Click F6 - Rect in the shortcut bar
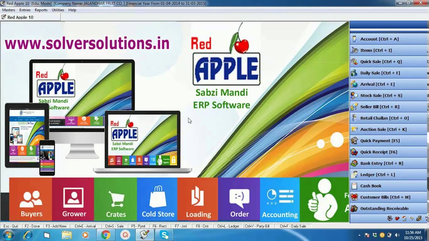This screenshot has height=241, width=429. pyautogui.click(x=160, y=226)
